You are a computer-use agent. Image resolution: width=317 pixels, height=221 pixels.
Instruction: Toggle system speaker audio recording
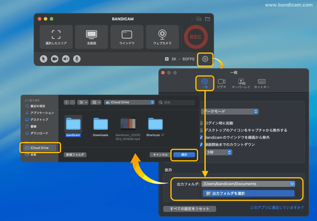point(66,59)
